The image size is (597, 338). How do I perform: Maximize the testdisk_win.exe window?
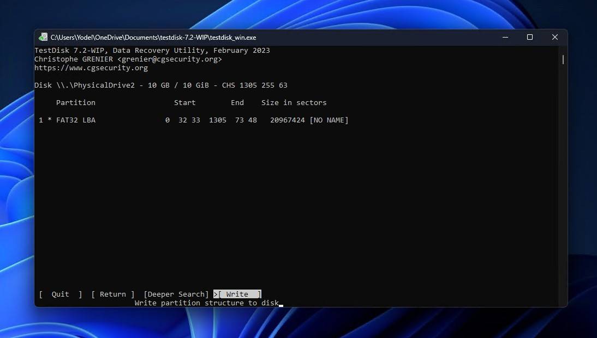[530, 37]
